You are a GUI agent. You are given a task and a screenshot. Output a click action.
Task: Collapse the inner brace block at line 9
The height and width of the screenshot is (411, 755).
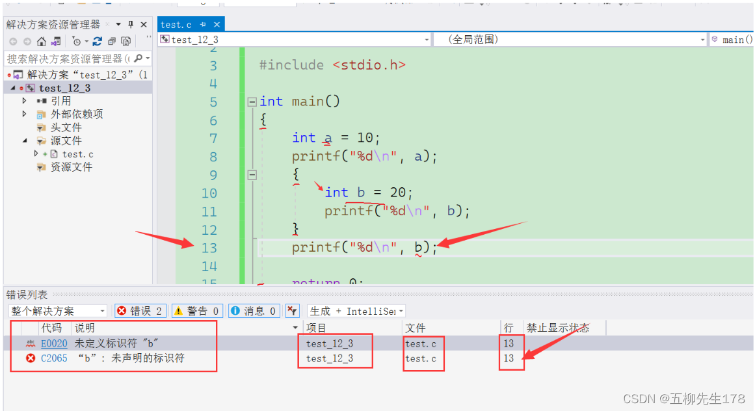click(x=252, y=175)
